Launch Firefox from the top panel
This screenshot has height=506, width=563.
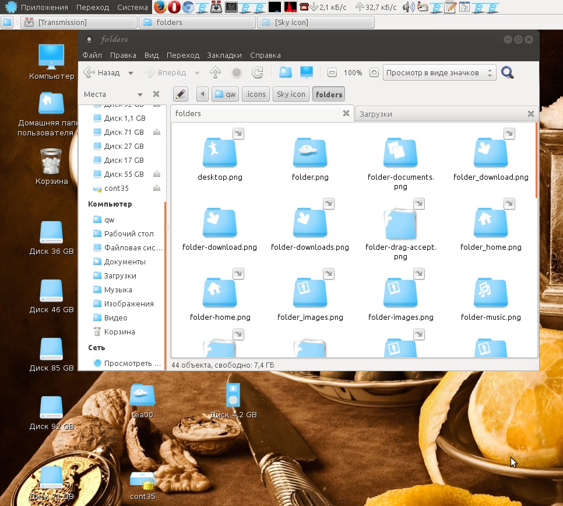160,7
